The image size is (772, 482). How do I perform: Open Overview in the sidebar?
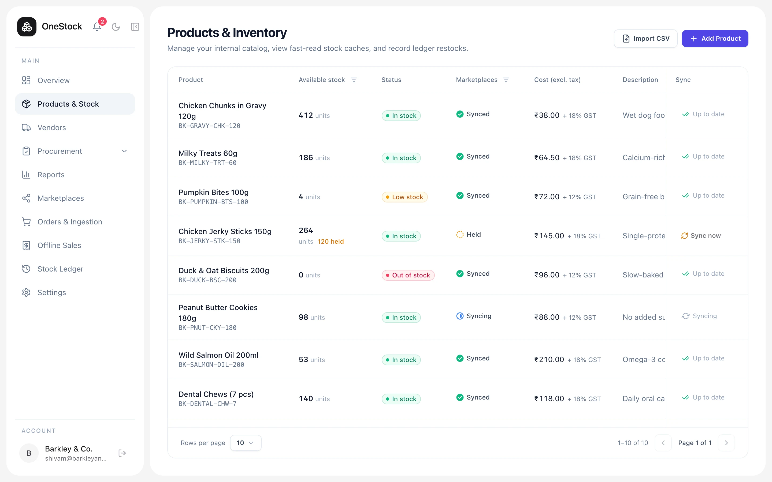[x=75, y=80]
